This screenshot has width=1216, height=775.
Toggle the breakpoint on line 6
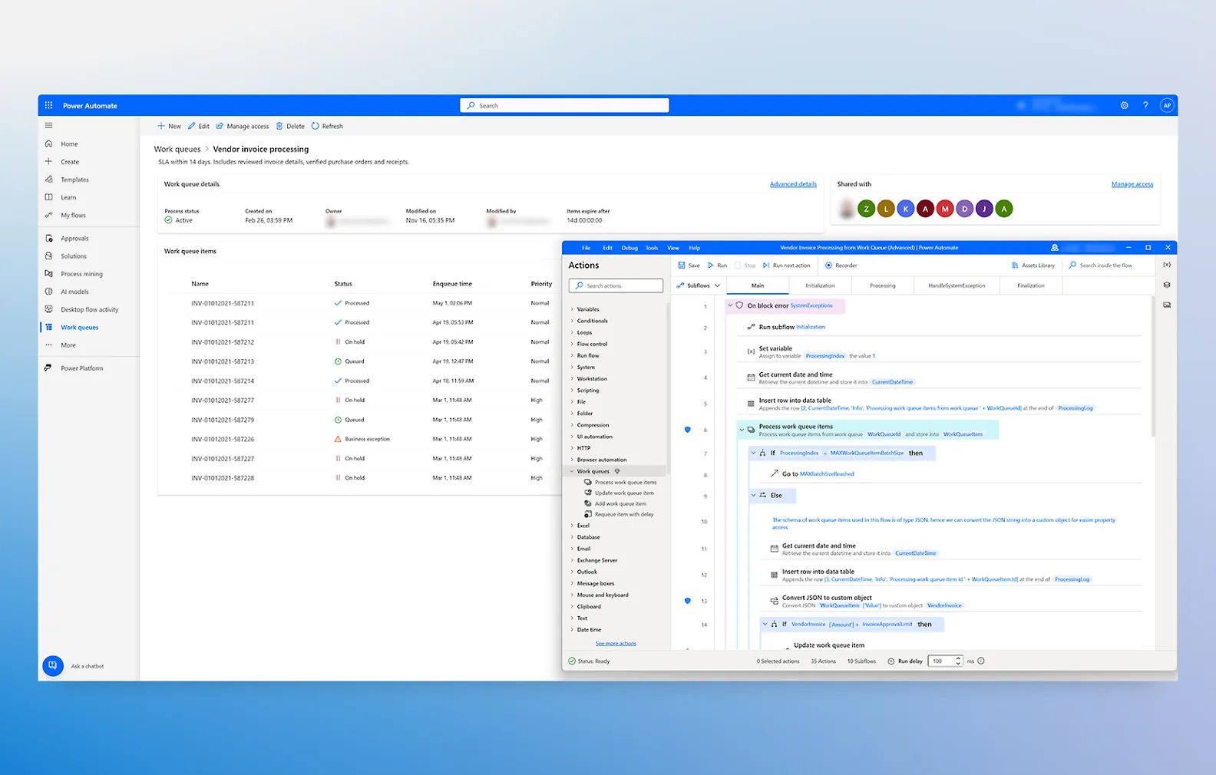pyautogui.click(x=688, y=430)
